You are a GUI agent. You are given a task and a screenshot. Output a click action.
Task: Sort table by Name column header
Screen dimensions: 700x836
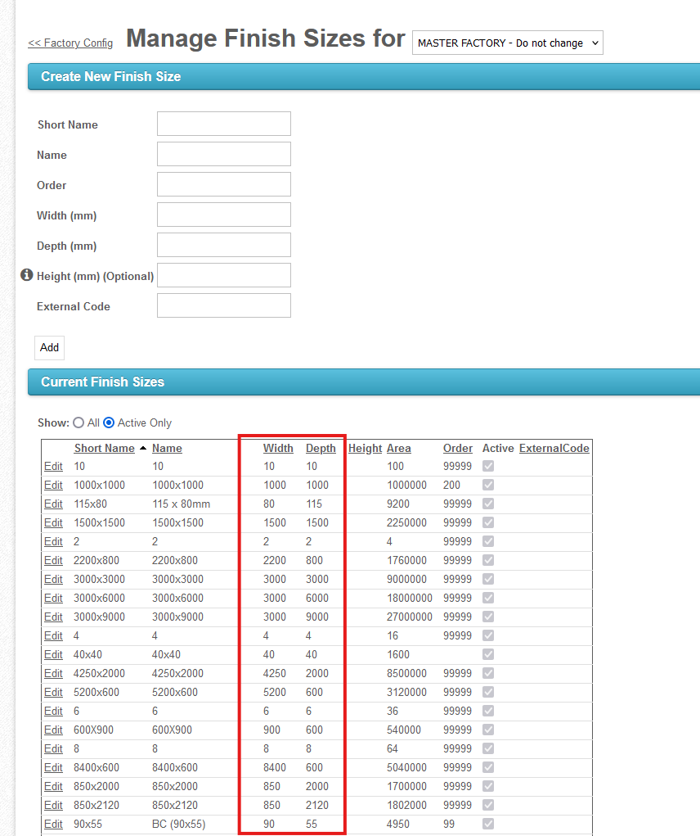point(167,449)
